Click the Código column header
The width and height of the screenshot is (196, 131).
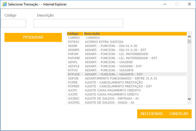click(73, 34)
